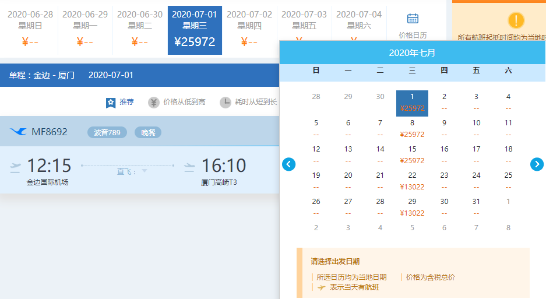This screenshot has width=546, height=299.
Task: Go to previous month in calendar
Action: point(288,164)
